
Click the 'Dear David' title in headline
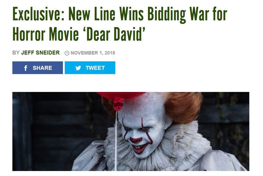116,34
